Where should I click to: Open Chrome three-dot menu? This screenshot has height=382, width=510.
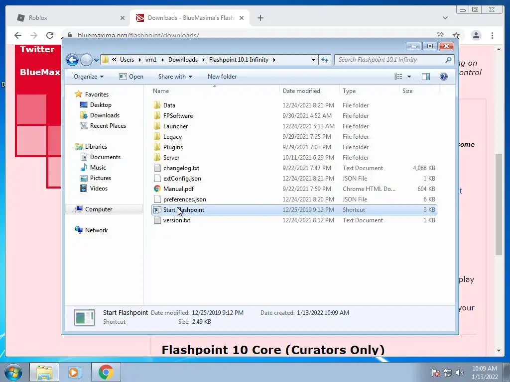(492, 35)
